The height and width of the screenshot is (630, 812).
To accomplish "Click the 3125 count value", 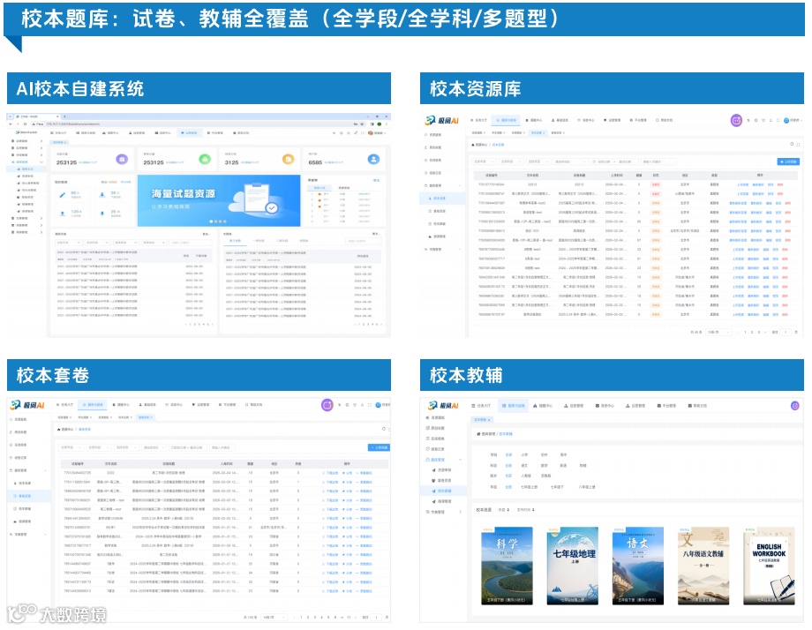I will 231,162.
